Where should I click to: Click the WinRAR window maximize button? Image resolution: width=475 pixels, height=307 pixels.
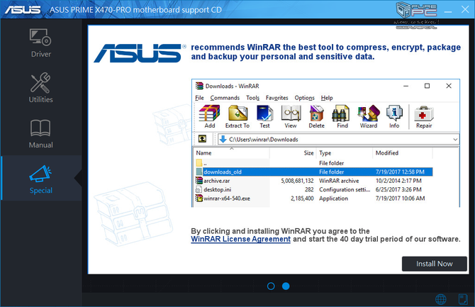tap(427, 86)
